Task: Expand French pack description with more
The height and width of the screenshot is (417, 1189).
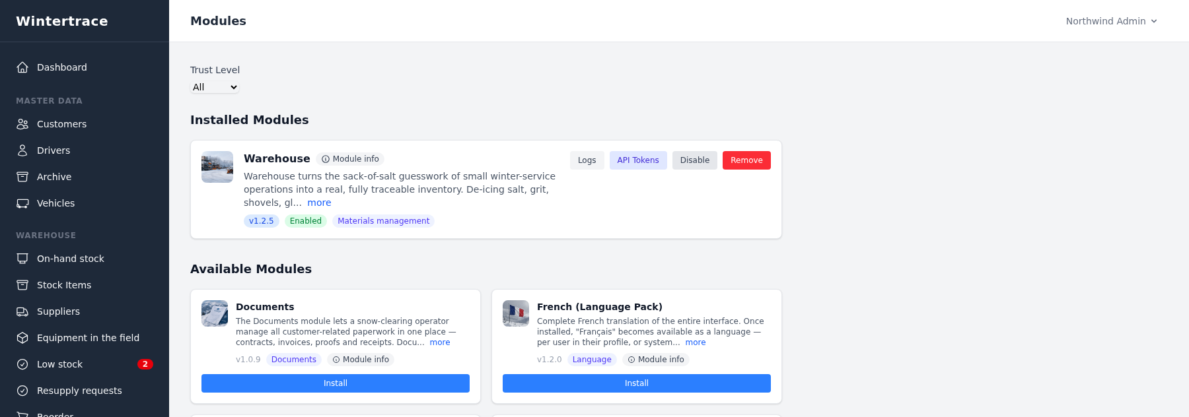Action: [696, 342]
